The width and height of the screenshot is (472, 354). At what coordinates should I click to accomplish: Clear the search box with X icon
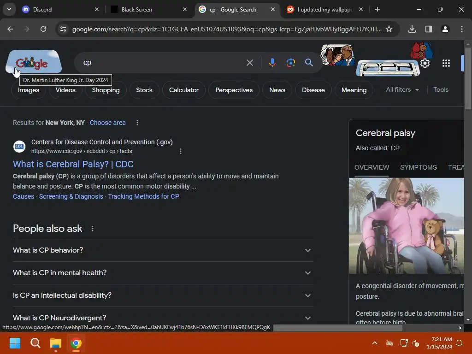pos(249,63)
